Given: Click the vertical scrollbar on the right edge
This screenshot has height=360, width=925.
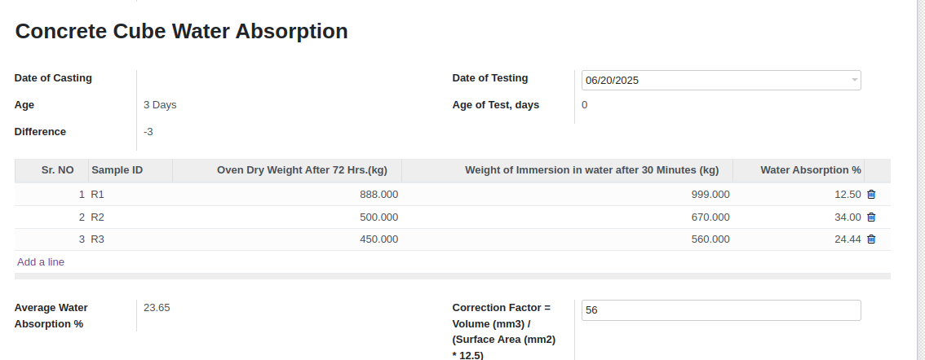Looking at the screenshot, I should (x=921, y=180).
